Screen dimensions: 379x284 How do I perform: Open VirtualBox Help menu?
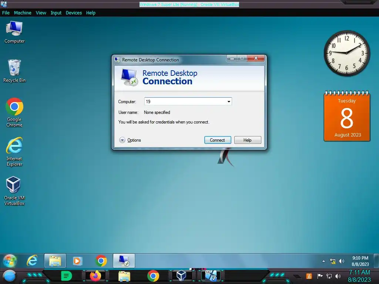pos(91,13)
